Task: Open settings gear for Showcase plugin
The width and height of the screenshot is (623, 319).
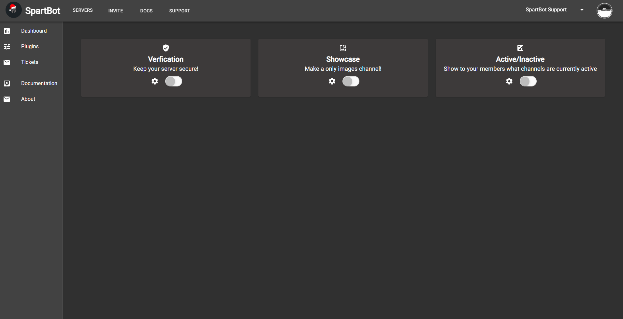Action: 332,81
